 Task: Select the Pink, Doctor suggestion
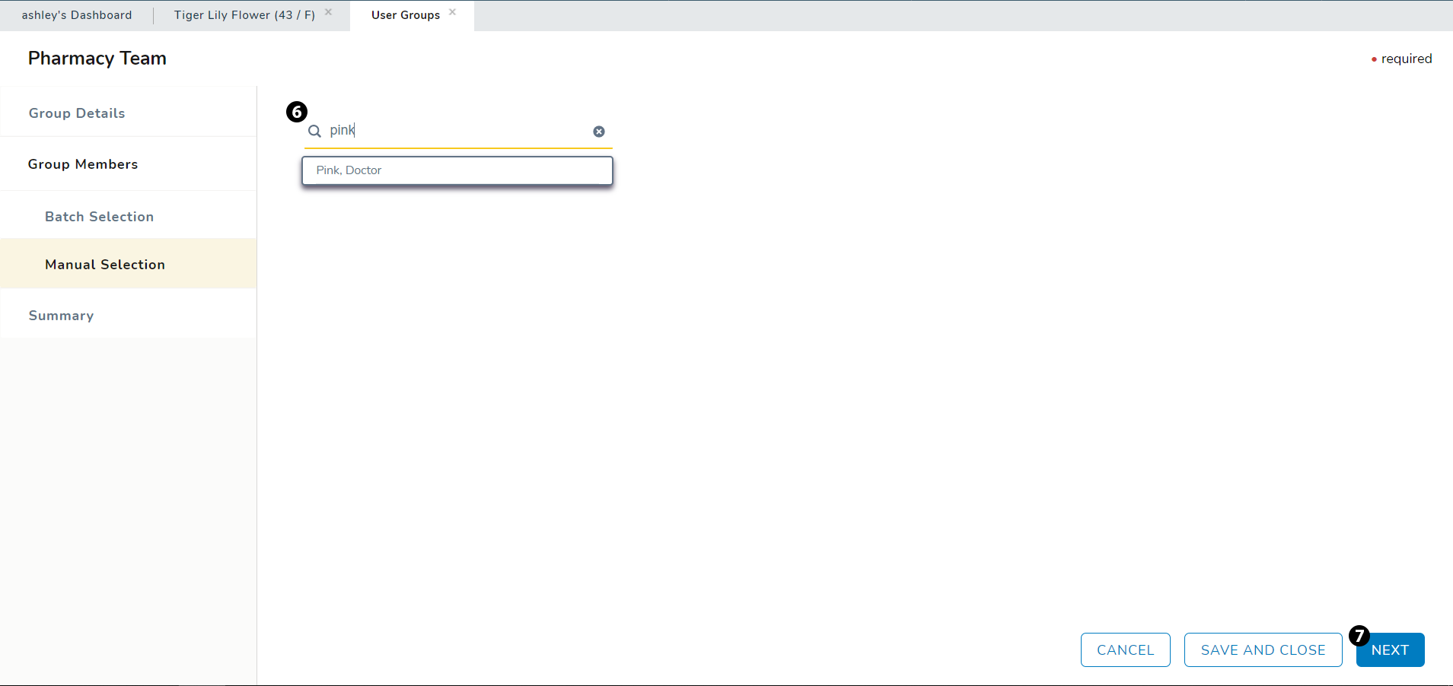pyautogui.click(x=457, y=170)
